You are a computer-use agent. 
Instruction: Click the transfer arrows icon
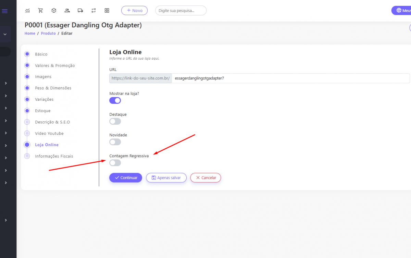point(94,11)
